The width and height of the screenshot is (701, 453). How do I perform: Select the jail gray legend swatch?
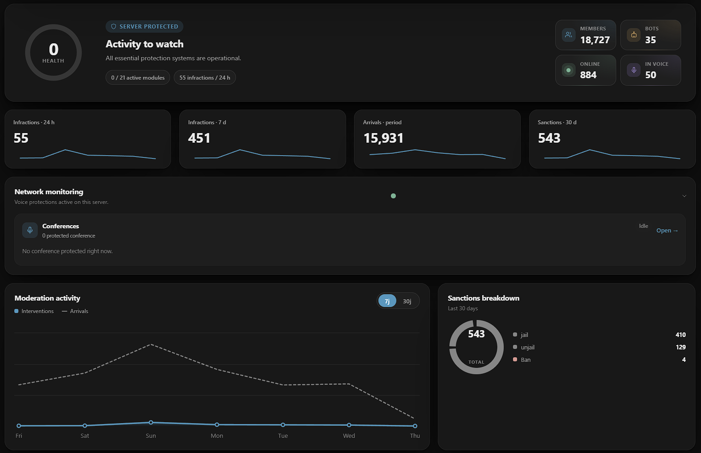coord(515,335)
